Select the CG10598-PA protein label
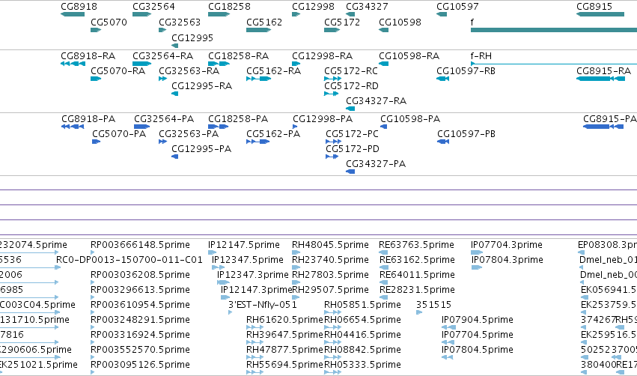Image resolution: width=637 pixels, height=376 pixels. pos(410,118)
